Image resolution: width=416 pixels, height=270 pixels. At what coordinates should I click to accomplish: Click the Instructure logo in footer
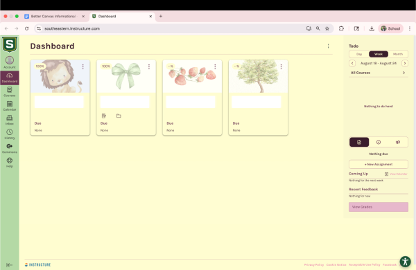pos(37,264)
